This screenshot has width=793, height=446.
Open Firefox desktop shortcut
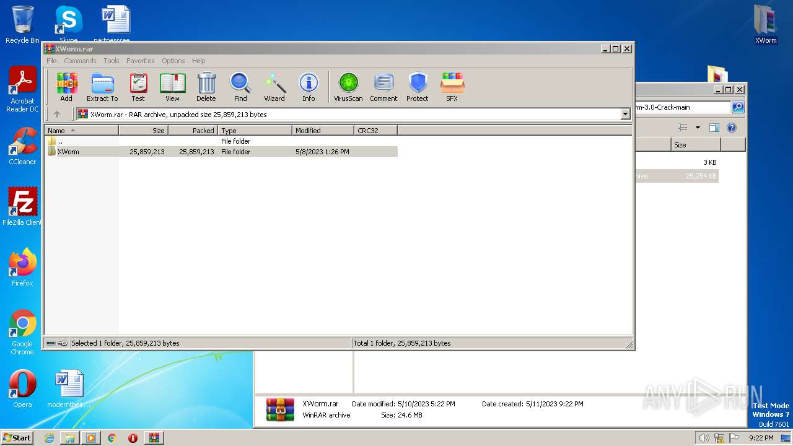coord(22,268)
